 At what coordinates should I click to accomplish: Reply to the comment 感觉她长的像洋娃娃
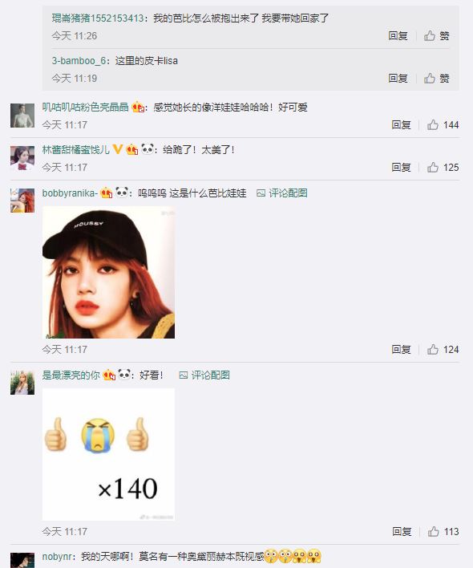[x=401, y=125]
